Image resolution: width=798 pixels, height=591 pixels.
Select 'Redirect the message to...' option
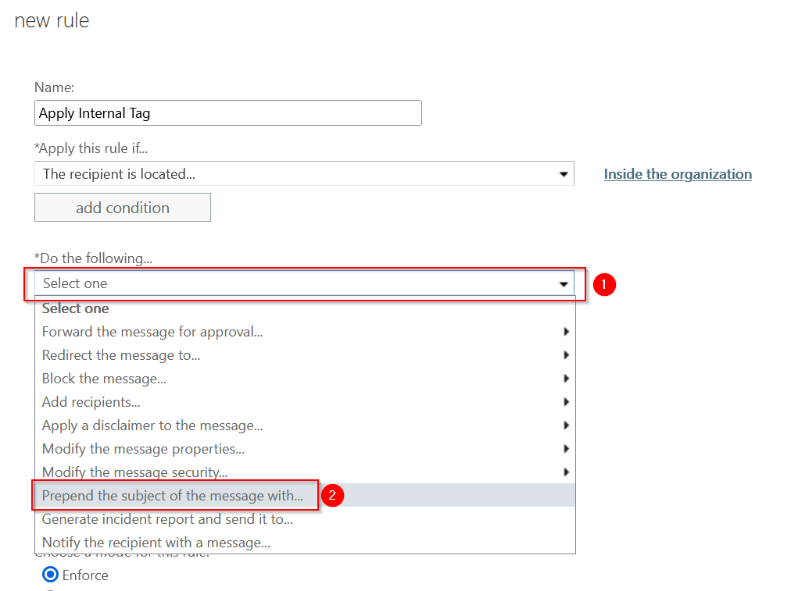coord(121,355)
